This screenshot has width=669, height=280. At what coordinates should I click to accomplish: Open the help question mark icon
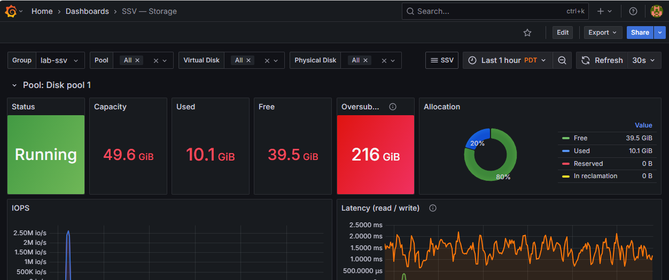[633, 11]
